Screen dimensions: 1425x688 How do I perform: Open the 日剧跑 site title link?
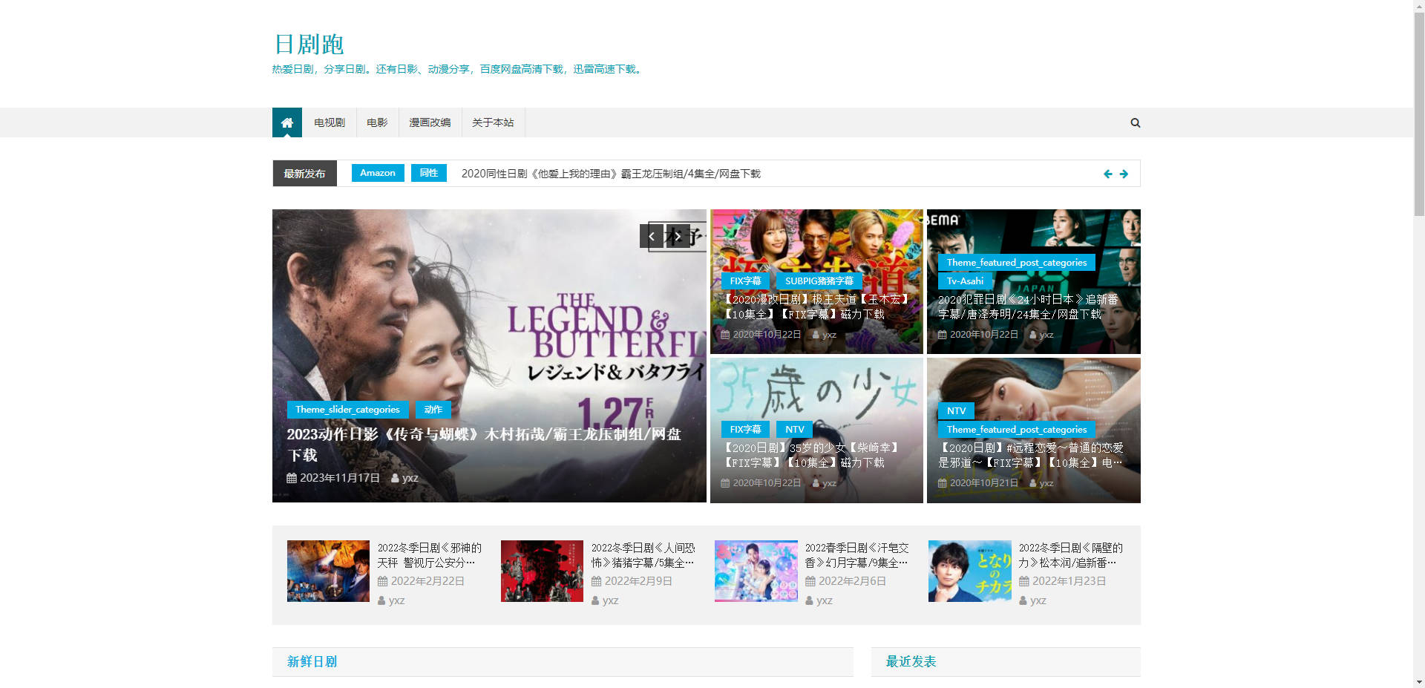click(309, 45)
